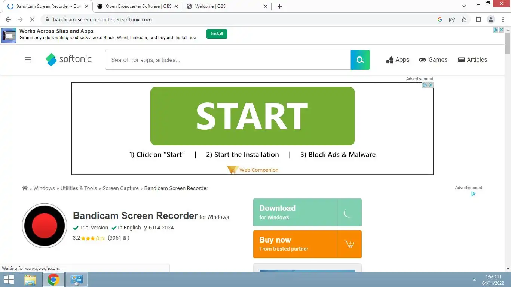
Task: Go back to the previous page
Action: click(8, 19)
